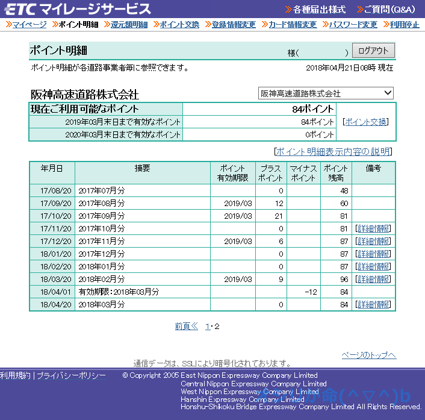
Task: Open プライバシーポリシー footer link
Action: pyautogui.click(x=71, y=375)
